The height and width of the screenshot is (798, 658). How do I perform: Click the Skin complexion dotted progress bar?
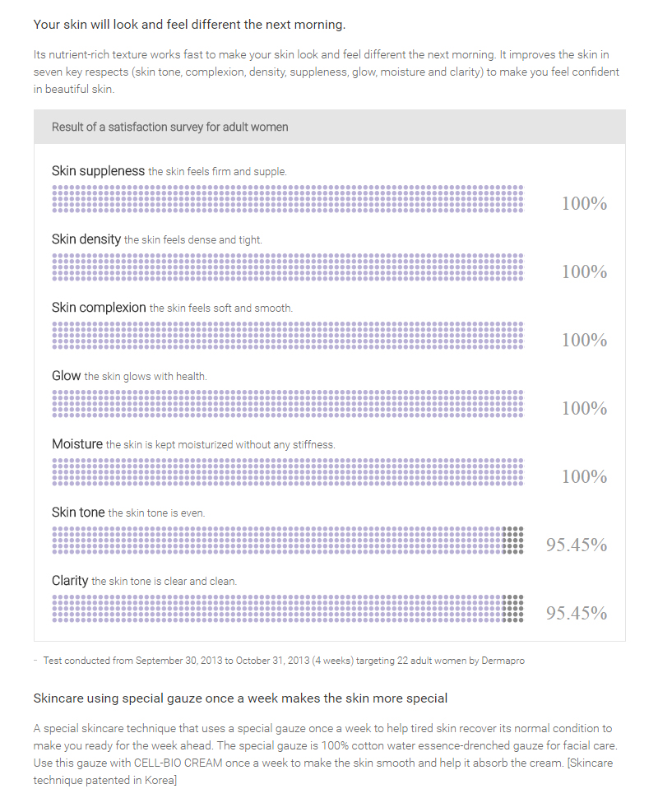(287, 336)
